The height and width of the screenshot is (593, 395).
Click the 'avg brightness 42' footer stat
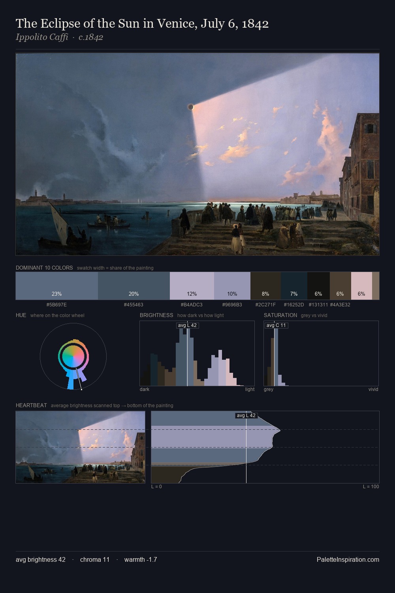point(41,560)
